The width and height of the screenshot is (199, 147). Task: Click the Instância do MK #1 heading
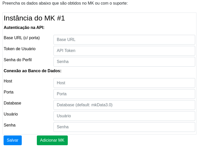[x=34, y=18]
